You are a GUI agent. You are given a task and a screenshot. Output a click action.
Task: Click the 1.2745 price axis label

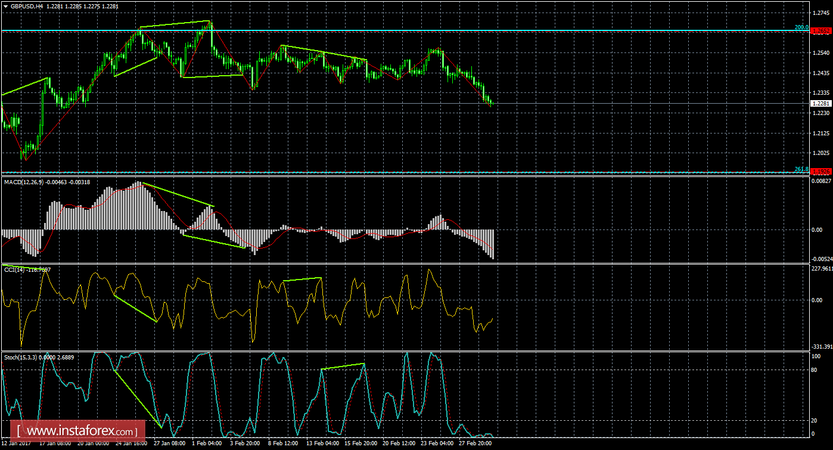(x=820, y=13)
